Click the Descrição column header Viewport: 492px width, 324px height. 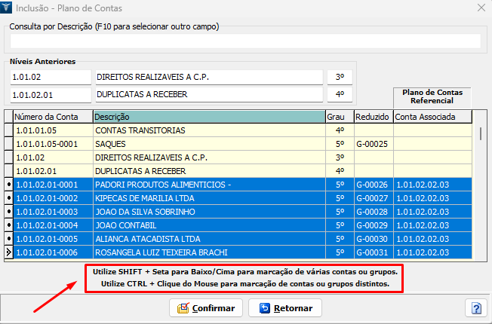pyautogui.click(x=208, y=117)
